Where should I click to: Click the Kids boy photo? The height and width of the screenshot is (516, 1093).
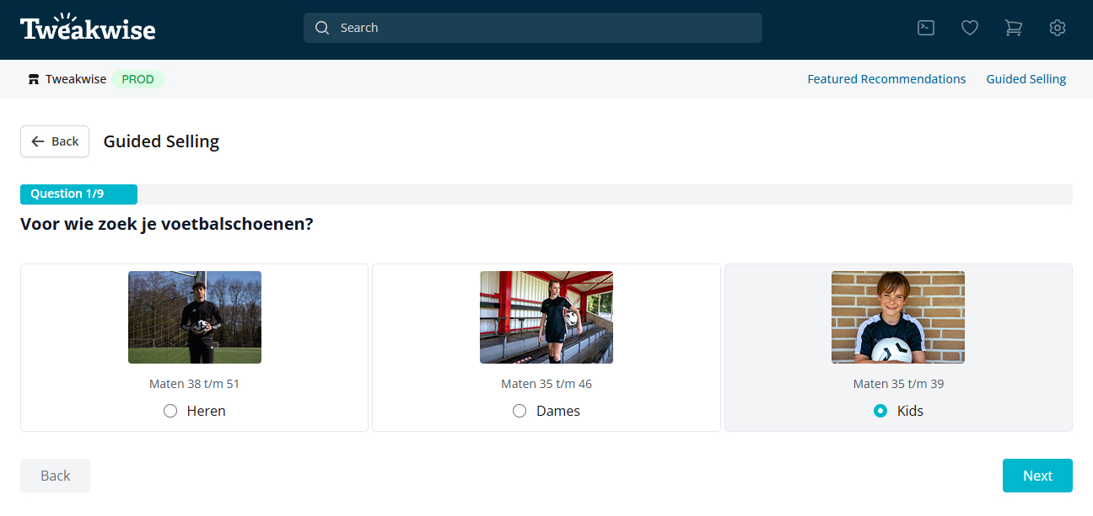898,317
